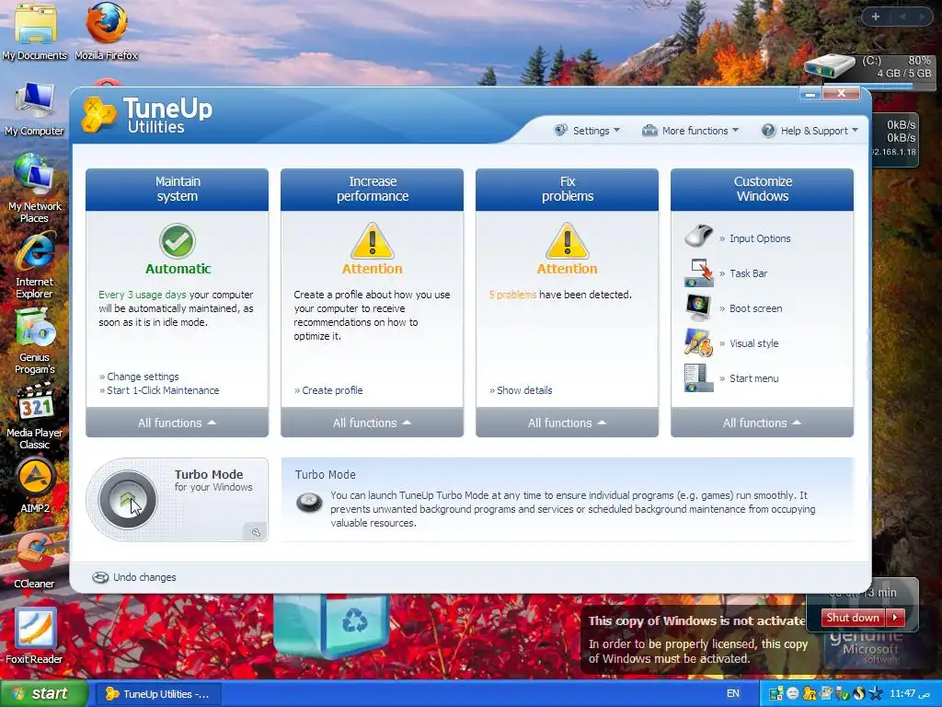Viewport: 942px width, 707px height.
Task: Click the 'Every 3 usage days' text
Action: [x=143, y=295]
